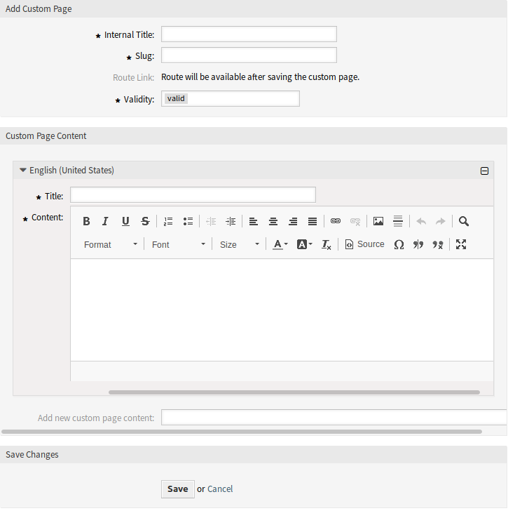
Task: Click the Save Changes header
Action: click(32, 455)
